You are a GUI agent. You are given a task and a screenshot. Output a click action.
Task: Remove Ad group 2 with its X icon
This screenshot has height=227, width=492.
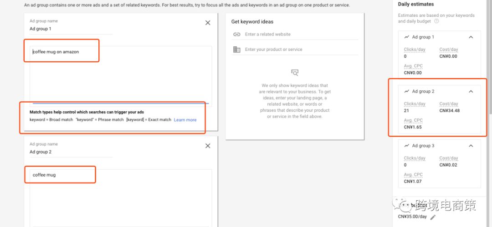[x=208, y=146]
